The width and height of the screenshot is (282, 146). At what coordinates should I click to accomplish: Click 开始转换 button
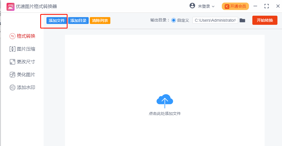pyautogui.click(x=265, y=20)
